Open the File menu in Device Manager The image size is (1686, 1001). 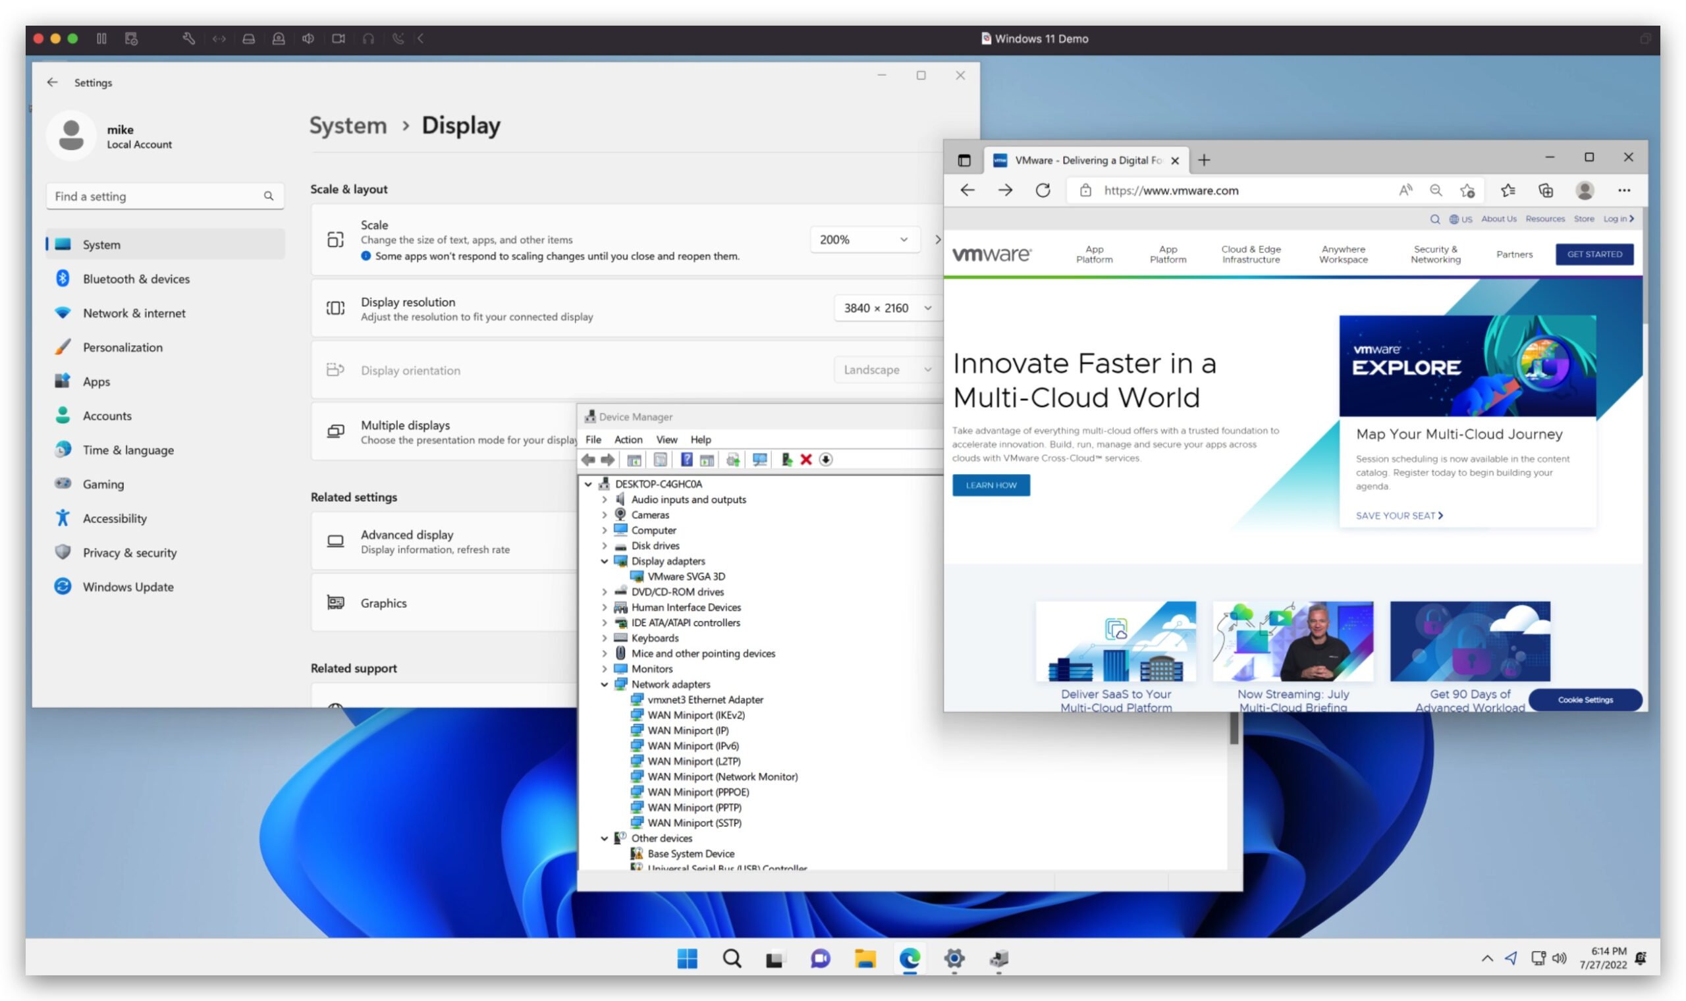pyautogui.click(x=593, y=439)
